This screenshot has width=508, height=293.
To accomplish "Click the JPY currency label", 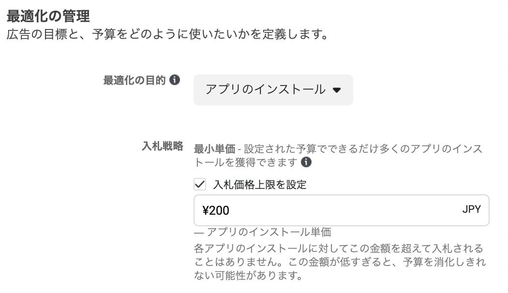I will pos(471,210).
